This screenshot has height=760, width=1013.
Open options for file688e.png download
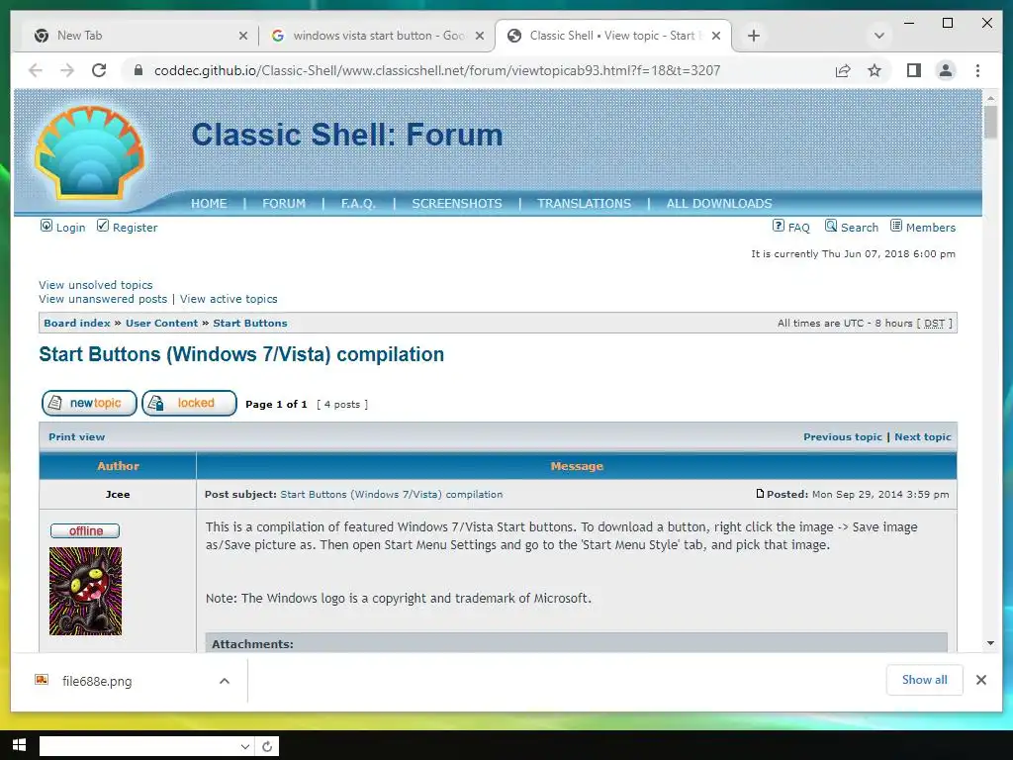225,681
